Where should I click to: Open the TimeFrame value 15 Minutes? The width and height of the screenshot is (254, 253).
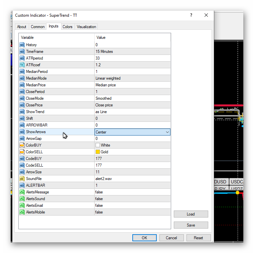132,52
